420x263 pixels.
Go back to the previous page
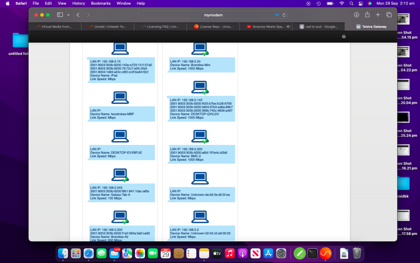(78, 15)
